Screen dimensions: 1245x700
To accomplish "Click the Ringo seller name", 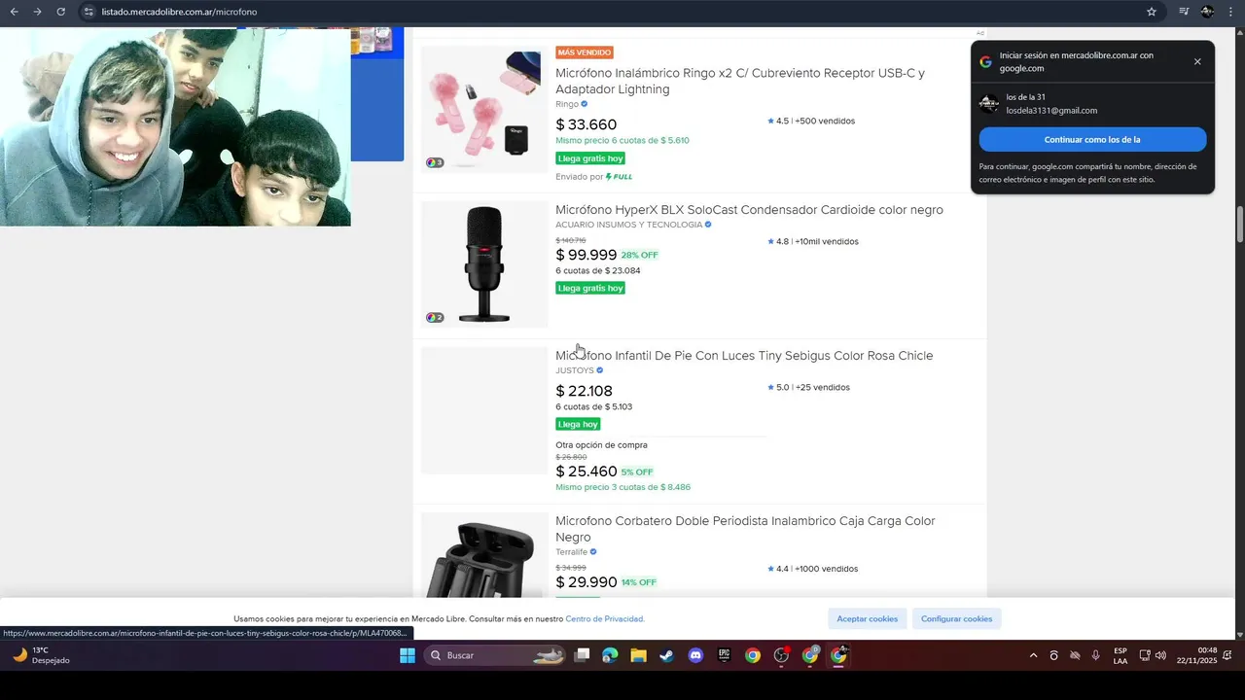I will pos(567,104).
